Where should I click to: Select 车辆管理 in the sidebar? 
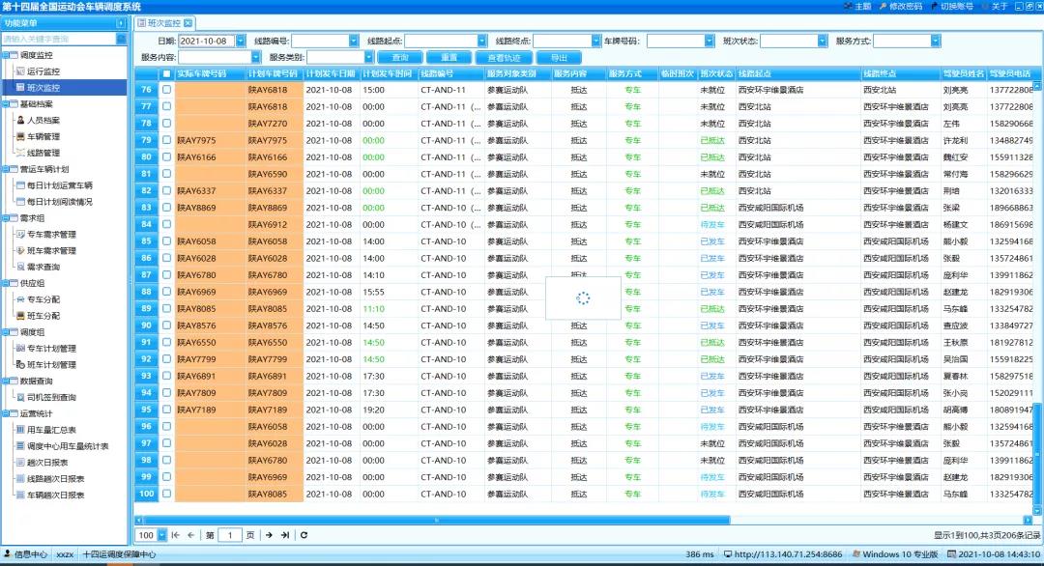[x=43, y=137]
